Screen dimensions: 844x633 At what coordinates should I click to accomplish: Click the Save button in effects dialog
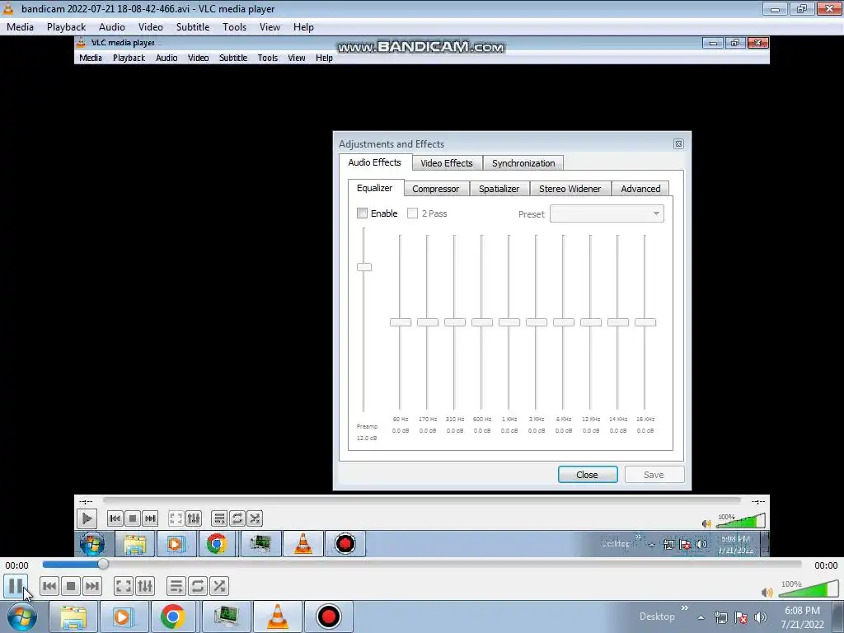coord(654,475)
